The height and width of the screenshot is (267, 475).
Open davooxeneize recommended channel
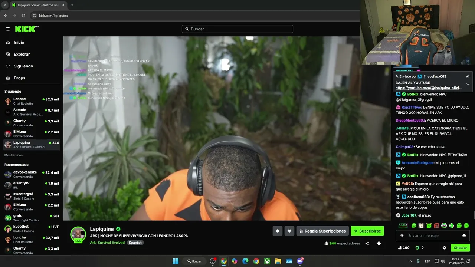(x=32, y=174)
